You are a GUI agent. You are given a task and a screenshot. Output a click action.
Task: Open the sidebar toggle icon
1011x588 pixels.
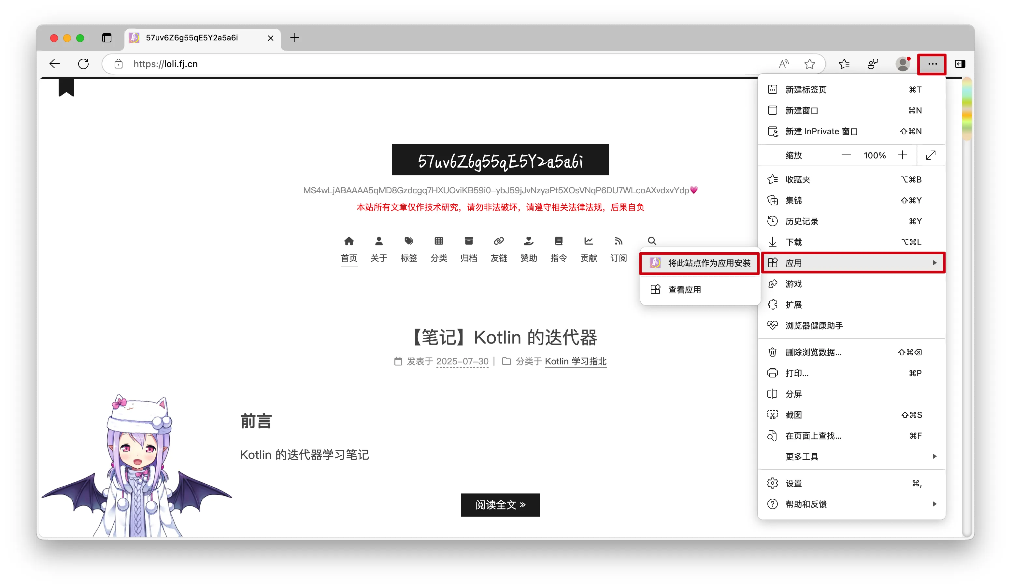click(x=960, y=64)
